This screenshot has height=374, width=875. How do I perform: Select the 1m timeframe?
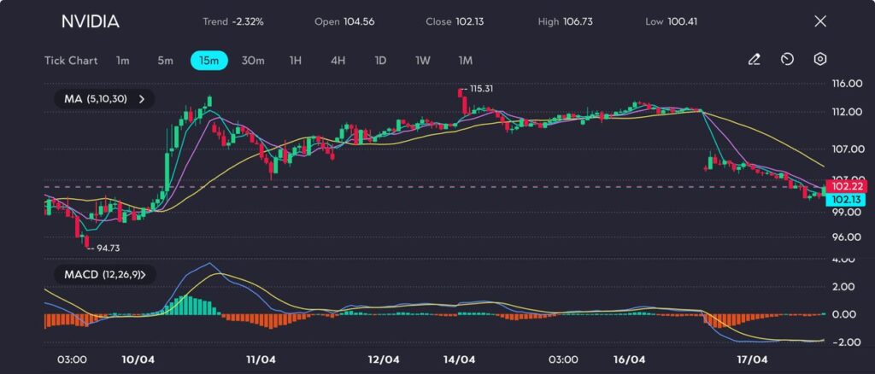point(123,61)
